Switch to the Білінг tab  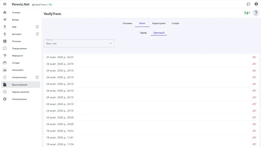point(142,23)
